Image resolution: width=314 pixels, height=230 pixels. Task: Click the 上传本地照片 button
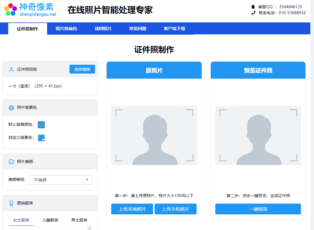click(x=132, y=209)
